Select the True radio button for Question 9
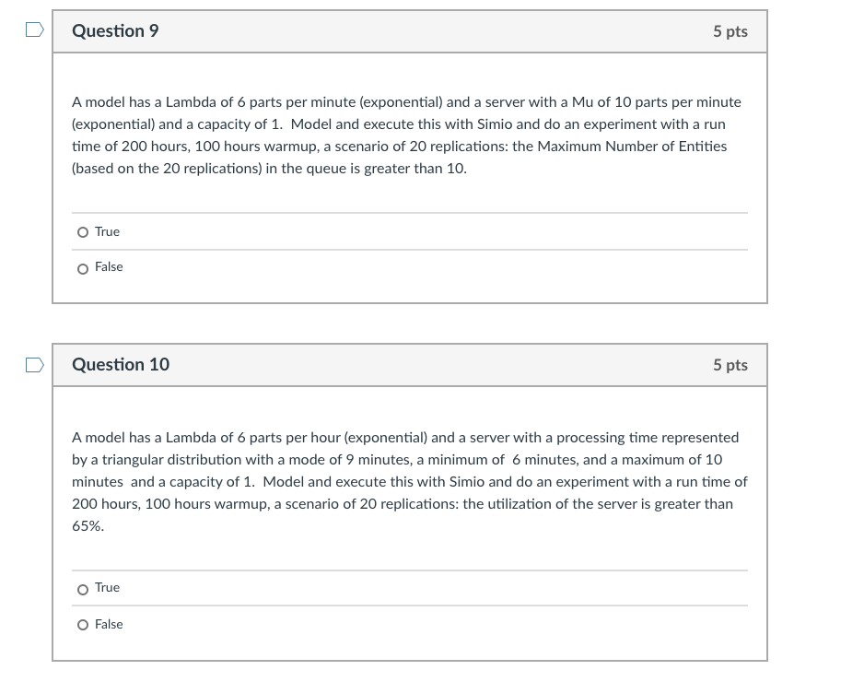864x682 pixels. (83, 232)
